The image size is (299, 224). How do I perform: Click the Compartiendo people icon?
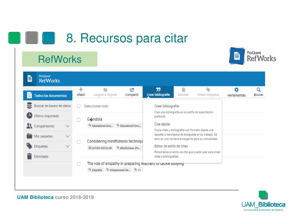(x=29, y=126)
